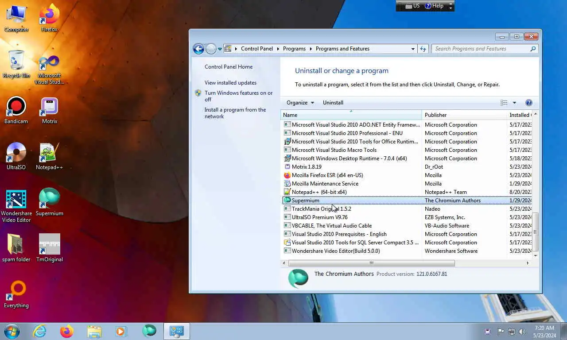Image resolution: width=567 pixels, height=340 pixels.
Task: Click the Action Center flag tray icon
Action: [x=501, y=331]
